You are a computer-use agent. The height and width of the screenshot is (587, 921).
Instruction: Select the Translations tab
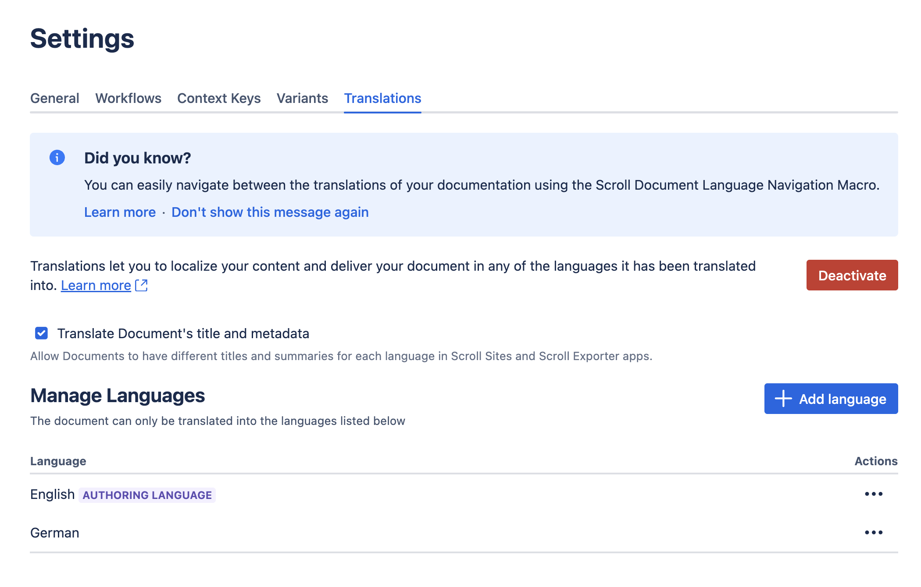point(382,98)
